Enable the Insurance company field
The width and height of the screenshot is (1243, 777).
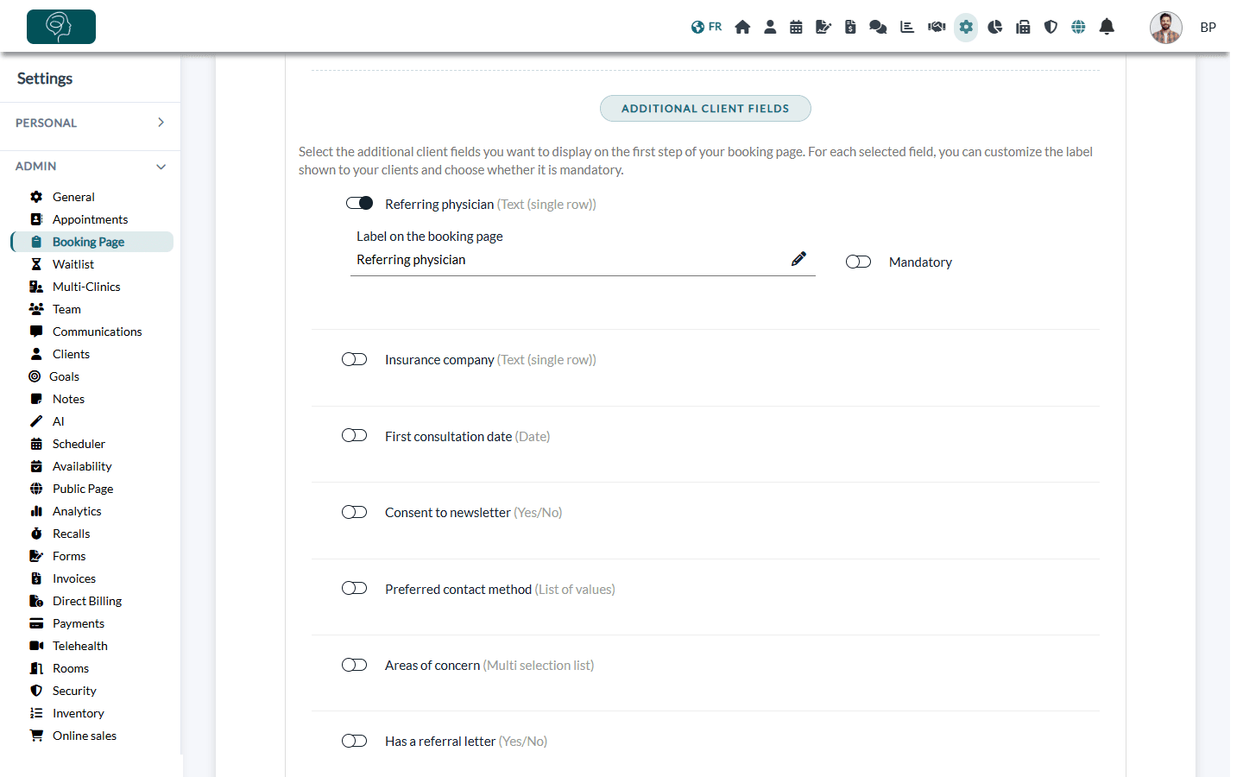[x=354, y=359]
